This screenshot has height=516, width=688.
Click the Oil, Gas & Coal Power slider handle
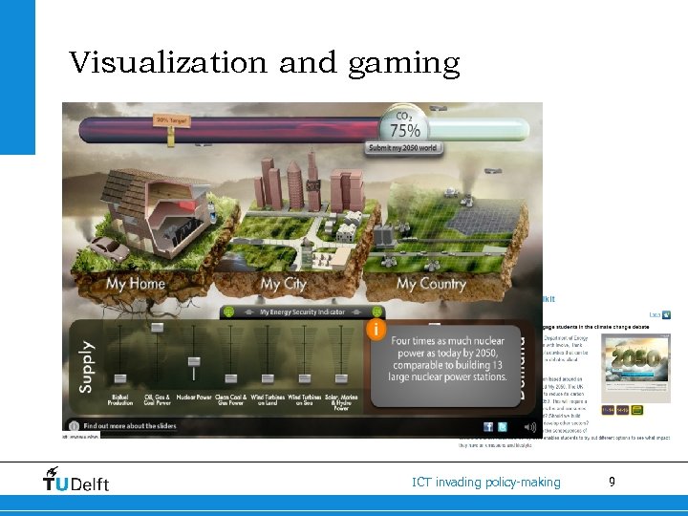[157, 328]
